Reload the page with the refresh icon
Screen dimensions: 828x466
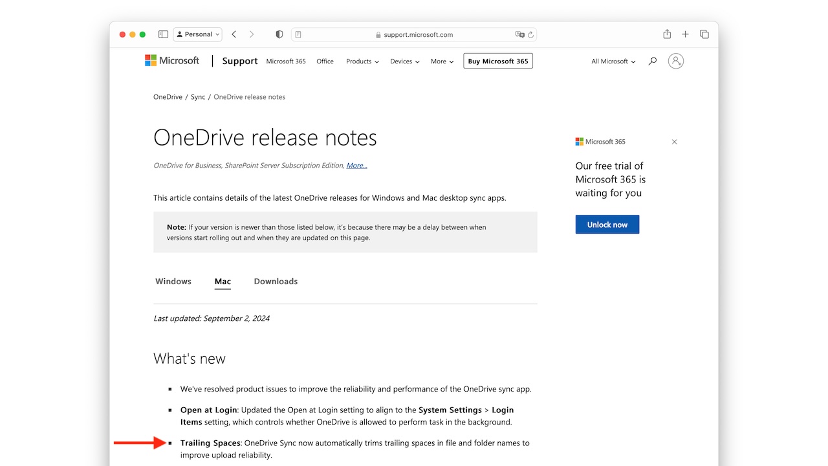pos(531,34)
